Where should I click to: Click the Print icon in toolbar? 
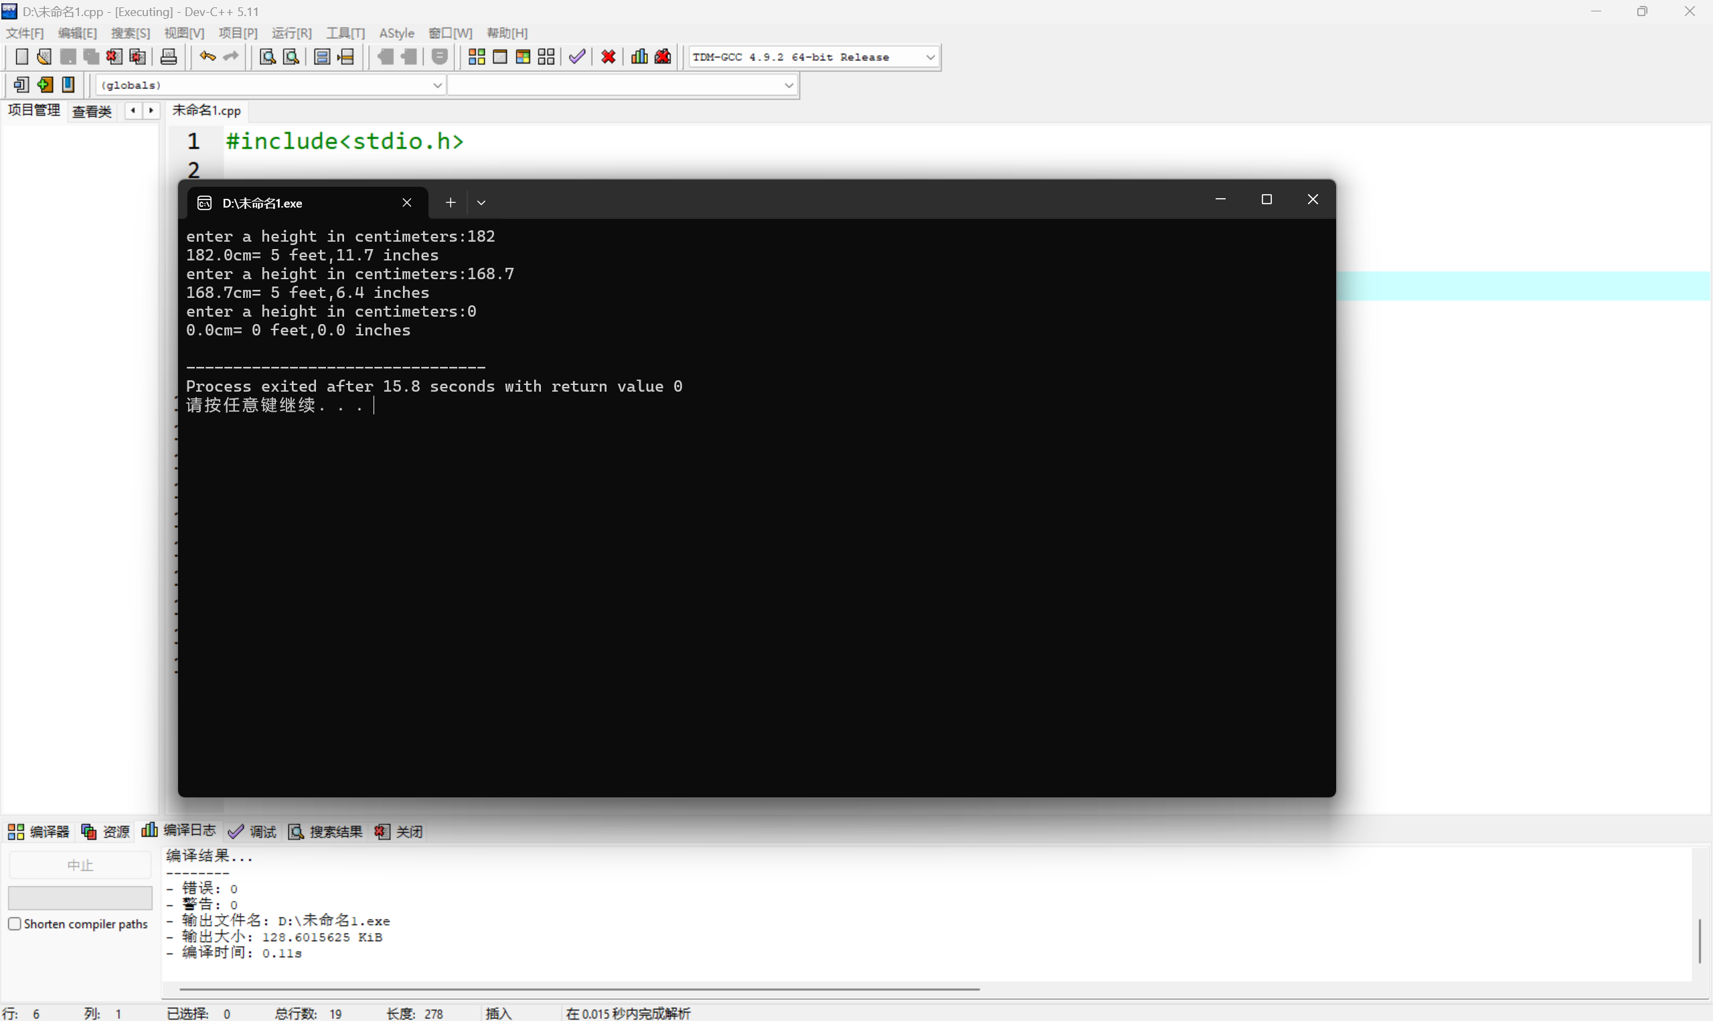(x=169, y=57)
